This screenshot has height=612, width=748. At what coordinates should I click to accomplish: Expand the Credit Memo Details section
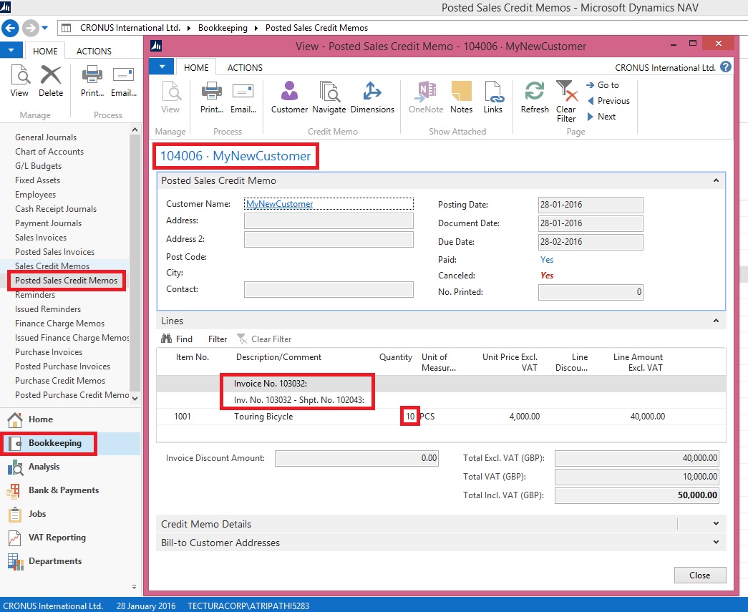[716, 524]
